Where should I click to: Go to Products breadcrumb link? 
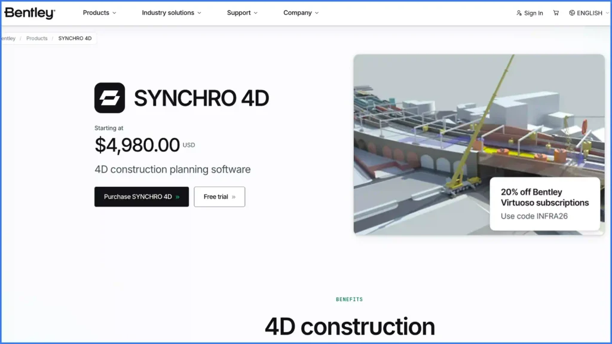pyautogui.click(x=36, y=38)
